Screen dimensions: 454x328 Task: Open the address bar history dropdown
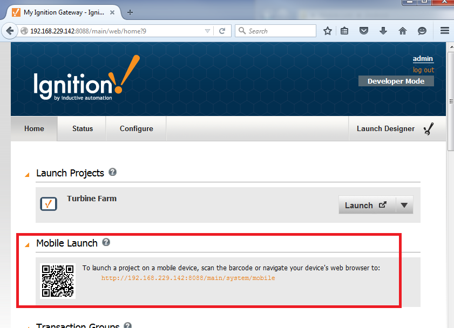[207, 31]
